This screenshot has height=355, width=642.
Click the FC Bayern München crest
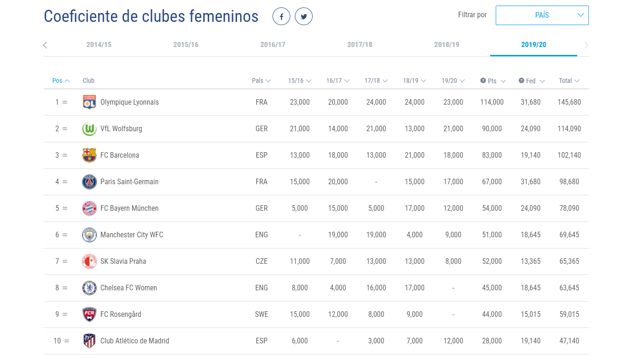point(89,208)
